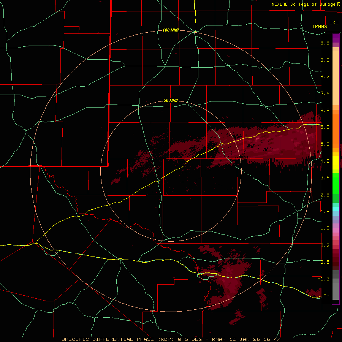Click the cyan band of the colorbar
This screenshot has width=342, height=342.
click(336, 209)
